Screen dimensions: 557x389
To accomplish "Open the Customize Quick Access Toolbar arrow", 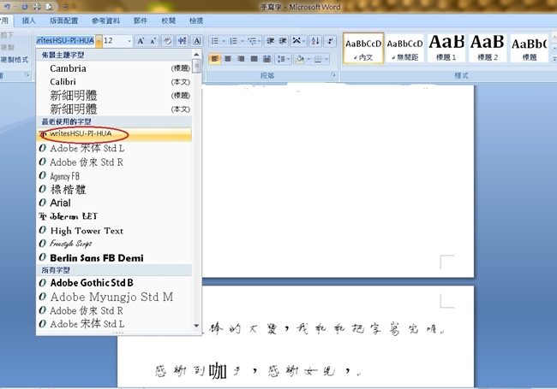I will click(x=64, y=7).
